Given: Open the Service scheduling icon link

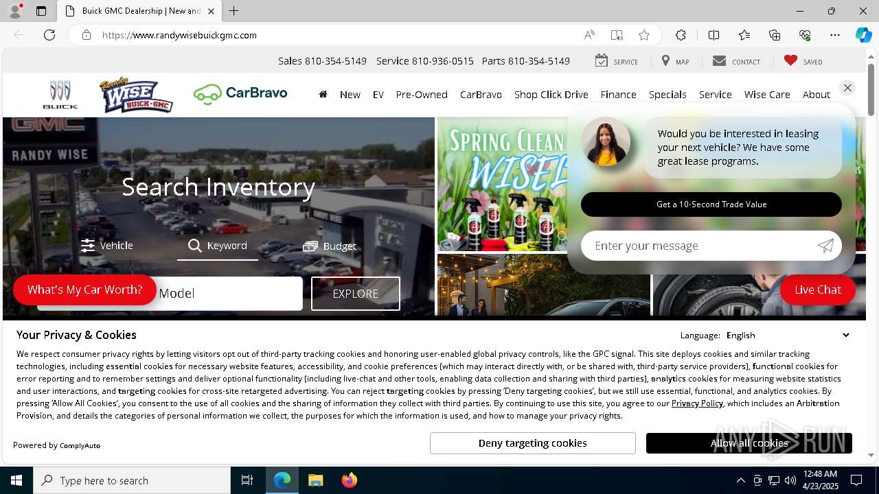Looking at the screenshot, I should (616, 61).
